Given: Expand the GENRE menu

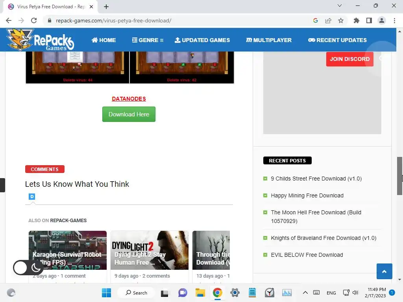Looking at the screenshot, I should 148,40.
